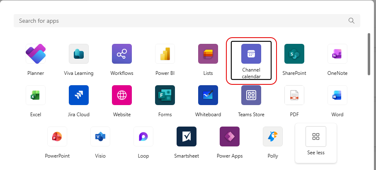Select the Lists app
Screen dimensions: 376x170
tap(208, 54)
